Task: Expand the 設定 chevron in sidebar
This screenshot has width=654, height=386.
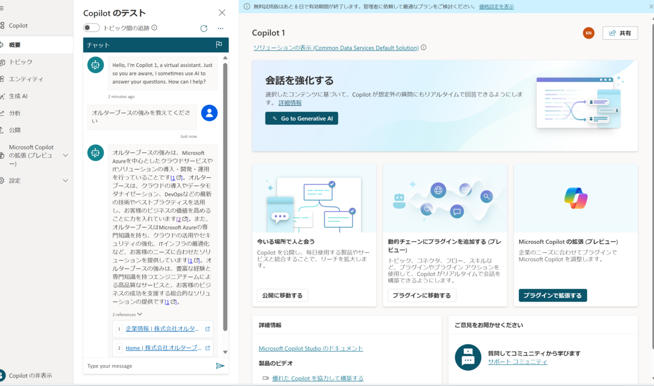Action: 65,180
